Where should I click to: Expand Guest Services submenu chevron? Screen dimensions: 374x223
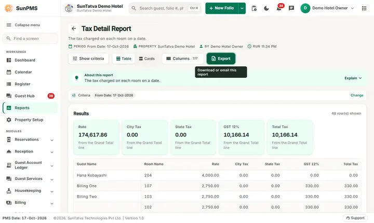tap(52, 179)
